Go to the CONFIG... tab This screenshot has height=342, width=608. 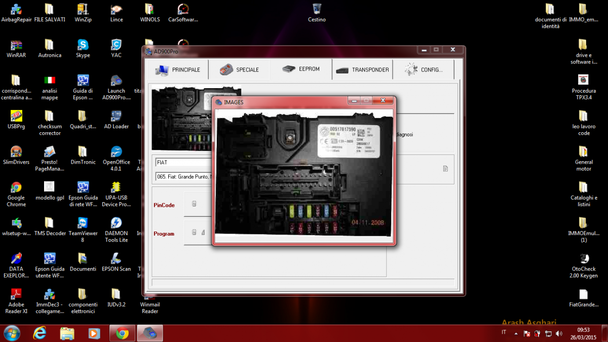pyautogui.click(x=424, y=69)
